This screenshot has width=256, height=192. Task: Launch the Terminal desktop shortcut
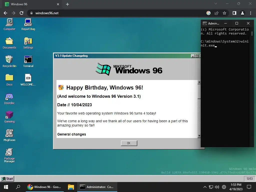click(x=28, y=61)
